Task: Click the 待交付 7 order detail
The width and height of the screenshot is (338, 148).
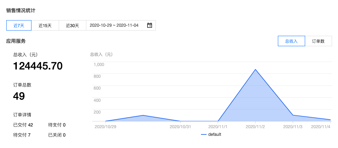Action: pos(22,135)
